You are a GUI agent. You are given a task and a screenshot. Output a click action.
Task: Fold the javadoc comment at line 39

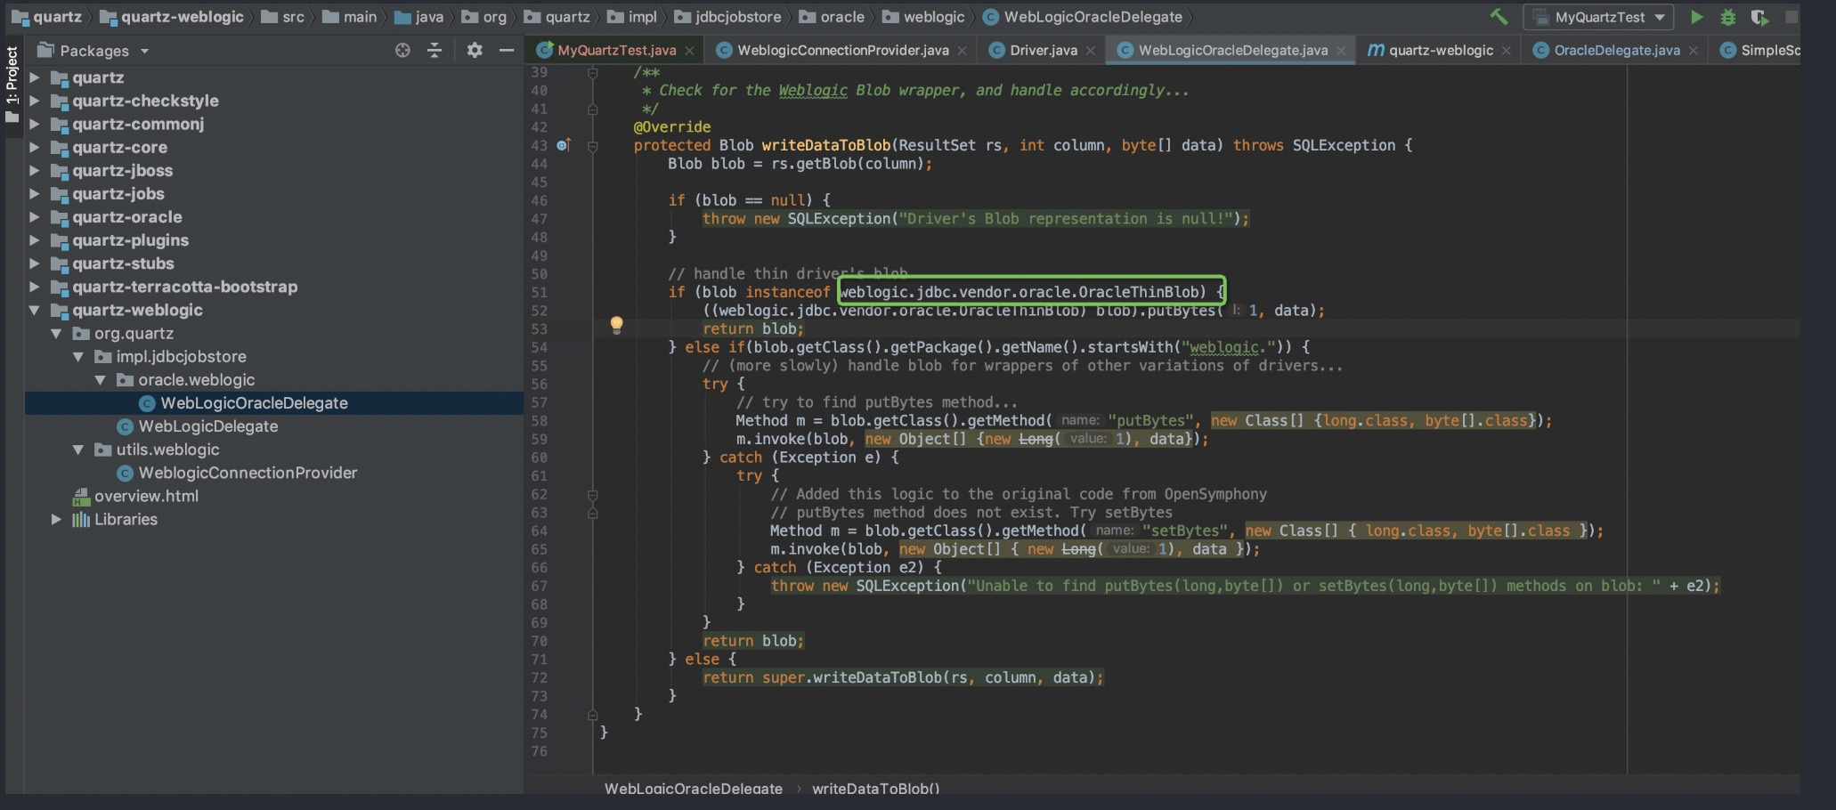pyautogui.click(x=593, y=72)
